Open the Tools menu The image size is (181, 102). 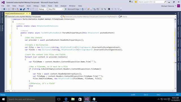coord(50,6)
